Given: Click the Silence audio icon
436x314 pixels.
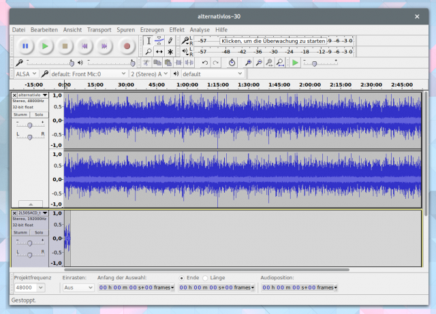Looking at the screenshot, I should pyautogui.click(x=189, y=63).
